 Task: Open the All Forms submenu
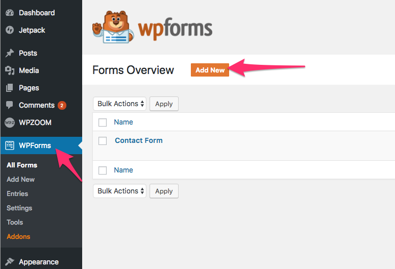(22, 165)
